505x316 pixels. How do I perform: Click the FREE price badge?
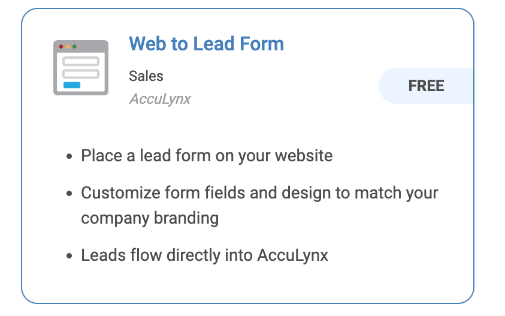(x=426, y=86)
